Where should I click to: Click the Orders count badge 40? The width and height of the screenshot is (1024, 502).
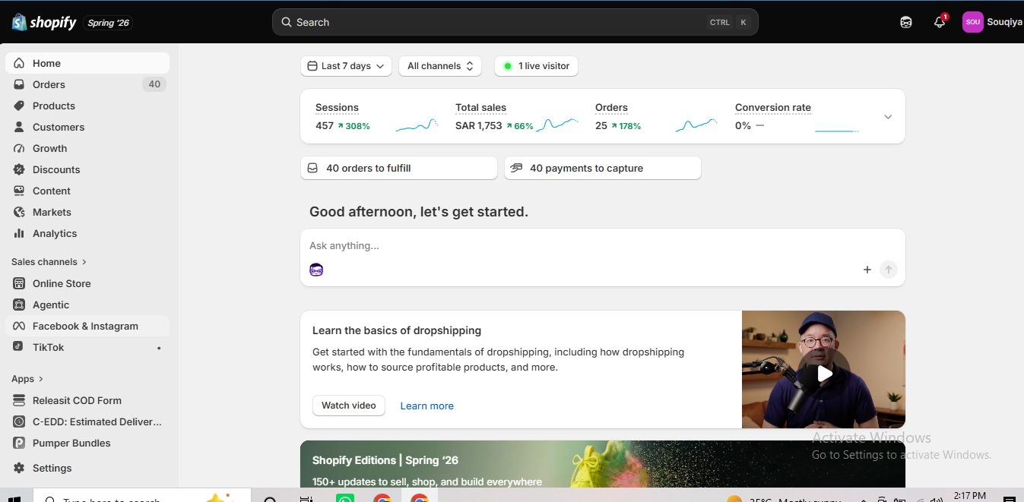click(154, 84)
